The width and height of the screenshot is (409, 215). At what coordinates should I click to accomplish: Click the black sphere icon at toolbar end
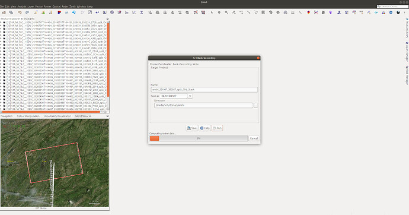398,12
